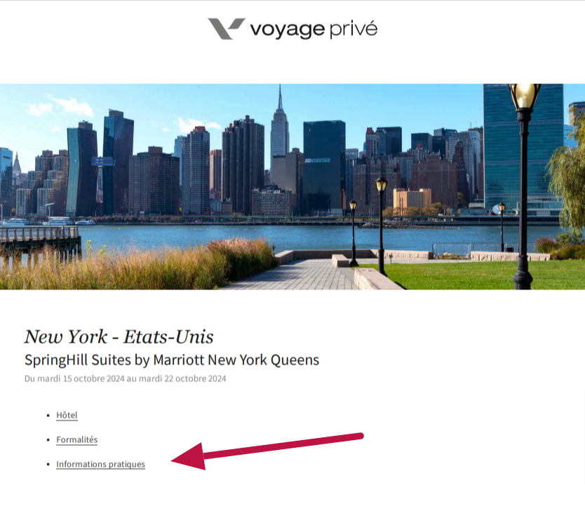Open the Hôtel link
This screenshot has height=513, width=585.
pos(67,415)
